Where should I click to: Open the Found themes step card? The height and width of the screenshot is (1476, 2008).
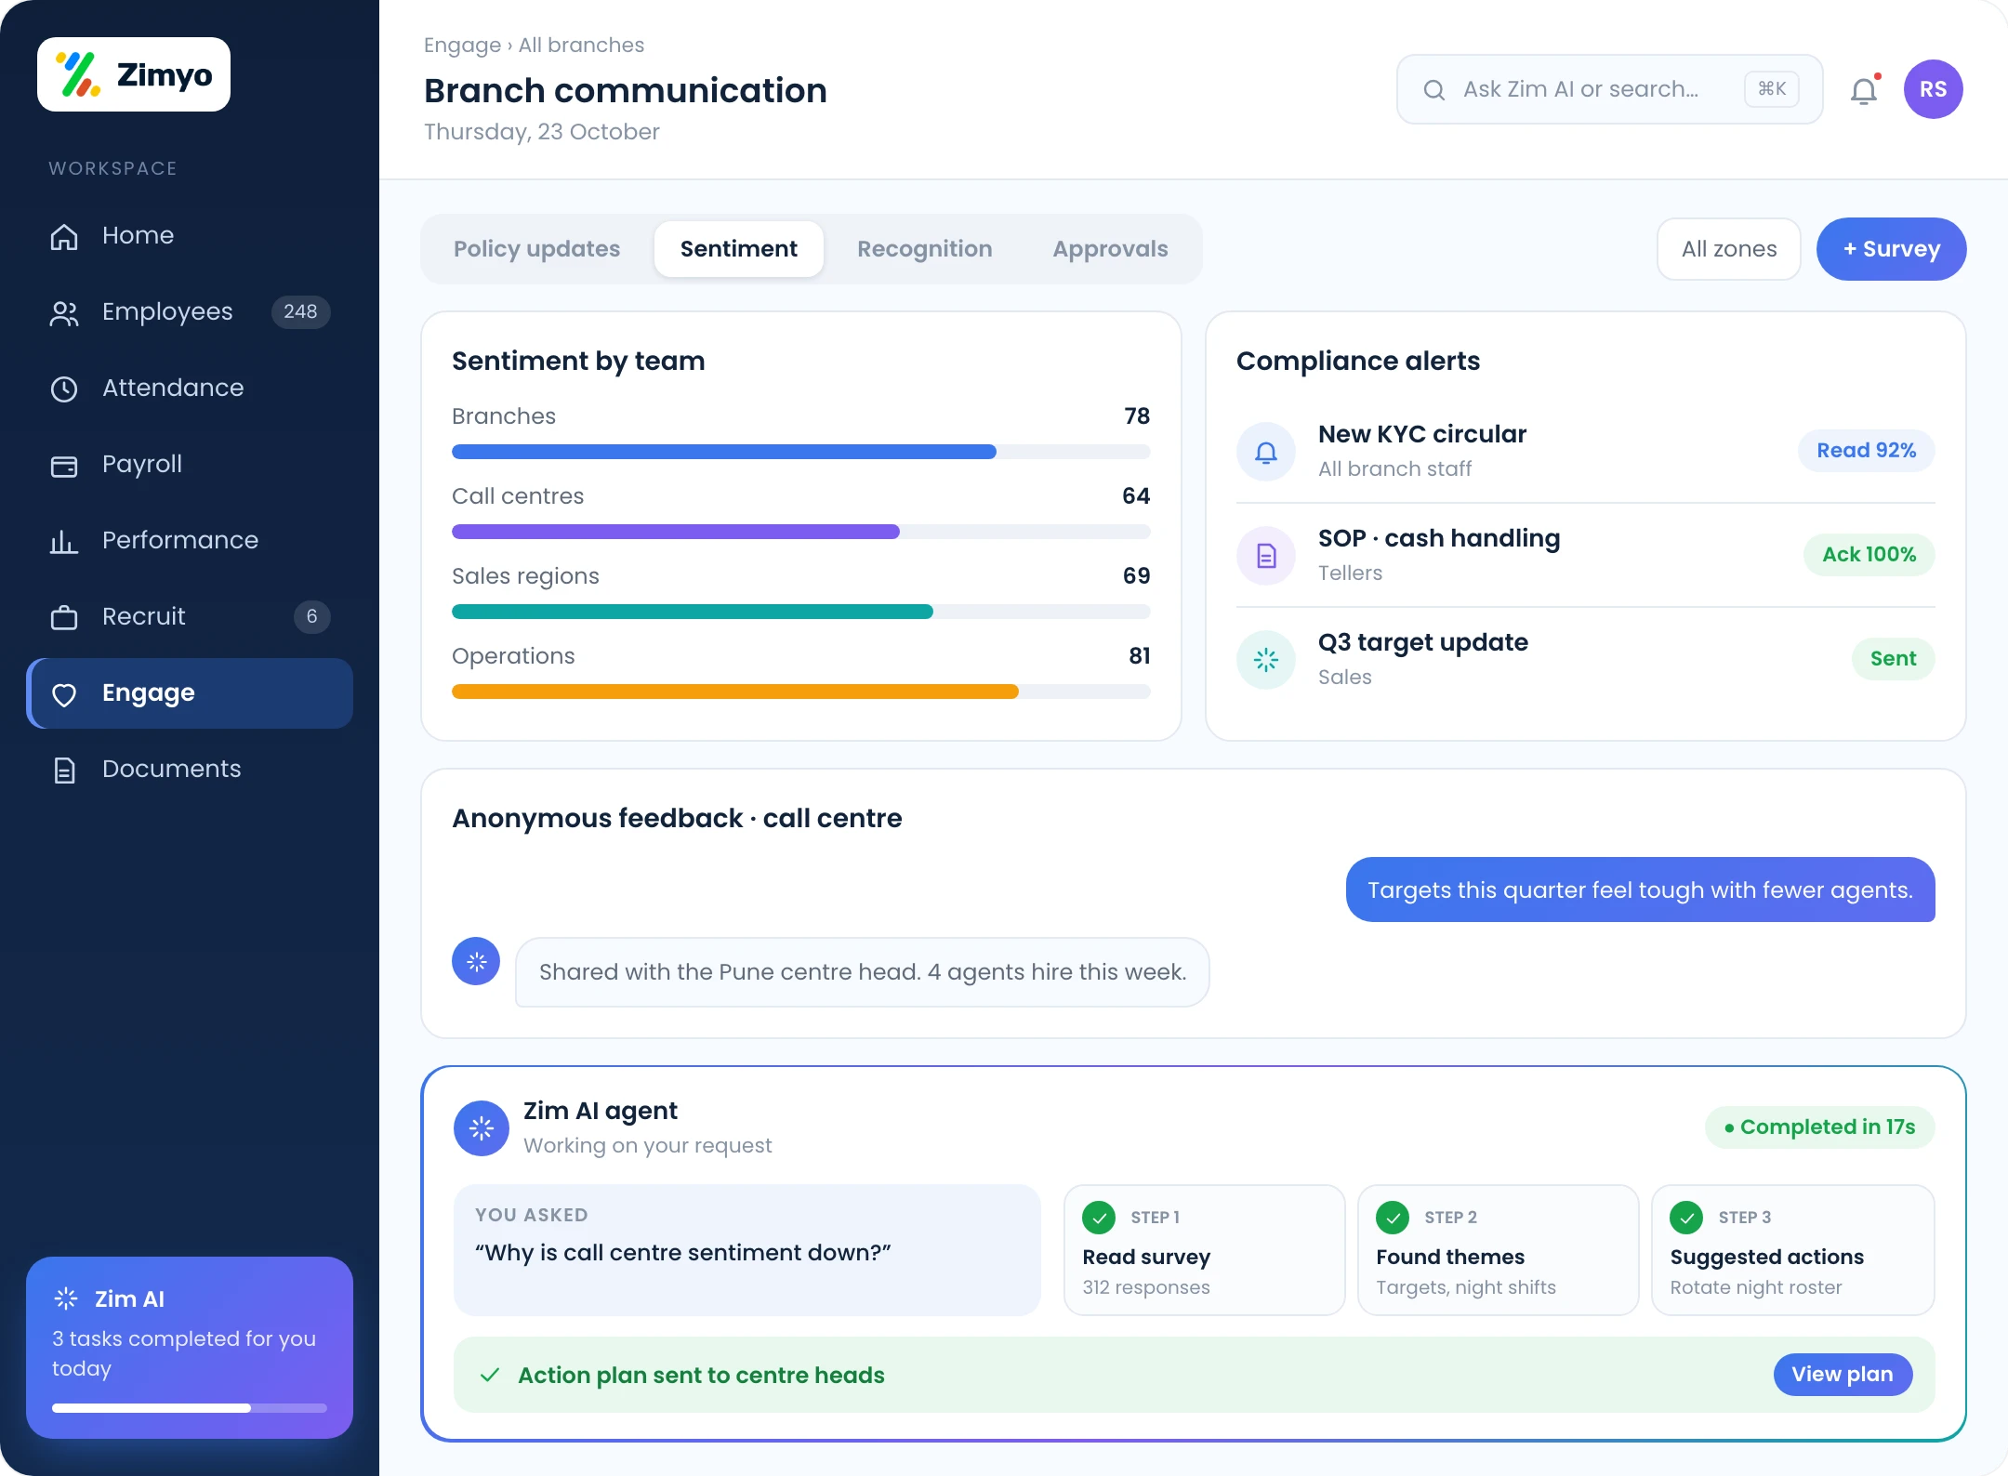coord(1499,1250)
